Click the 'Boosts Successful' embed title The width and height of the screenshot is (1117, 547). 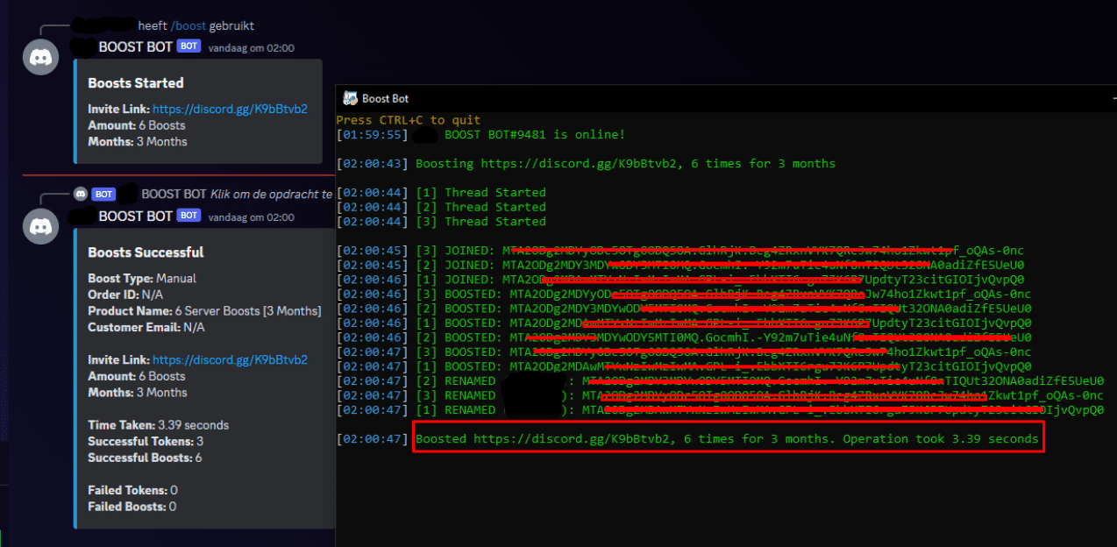(x=146, y=252)
